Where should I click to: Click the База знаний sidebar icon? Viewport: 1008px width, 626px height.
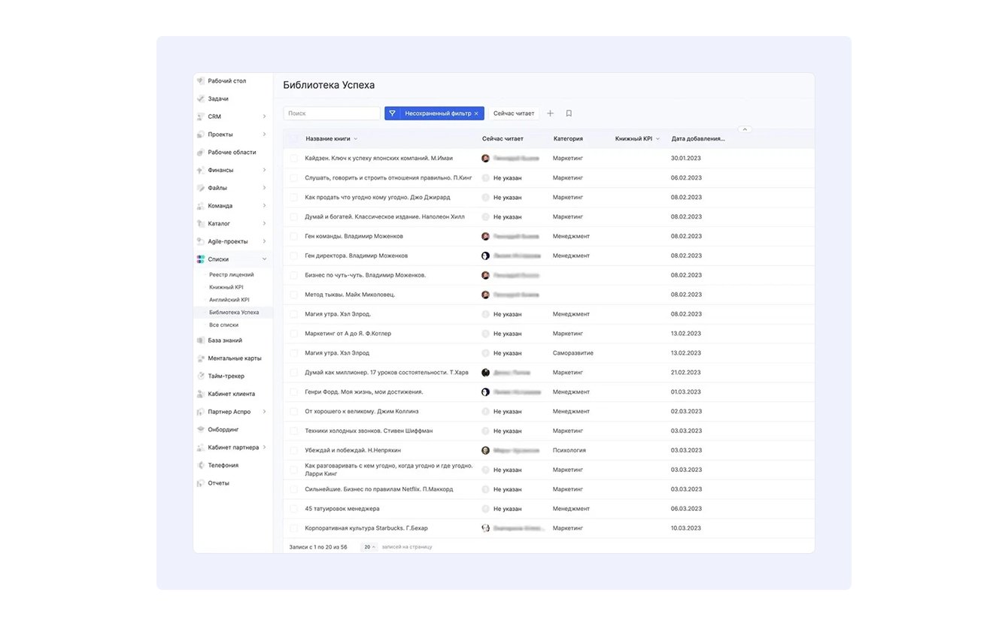(x=201, y=340)
